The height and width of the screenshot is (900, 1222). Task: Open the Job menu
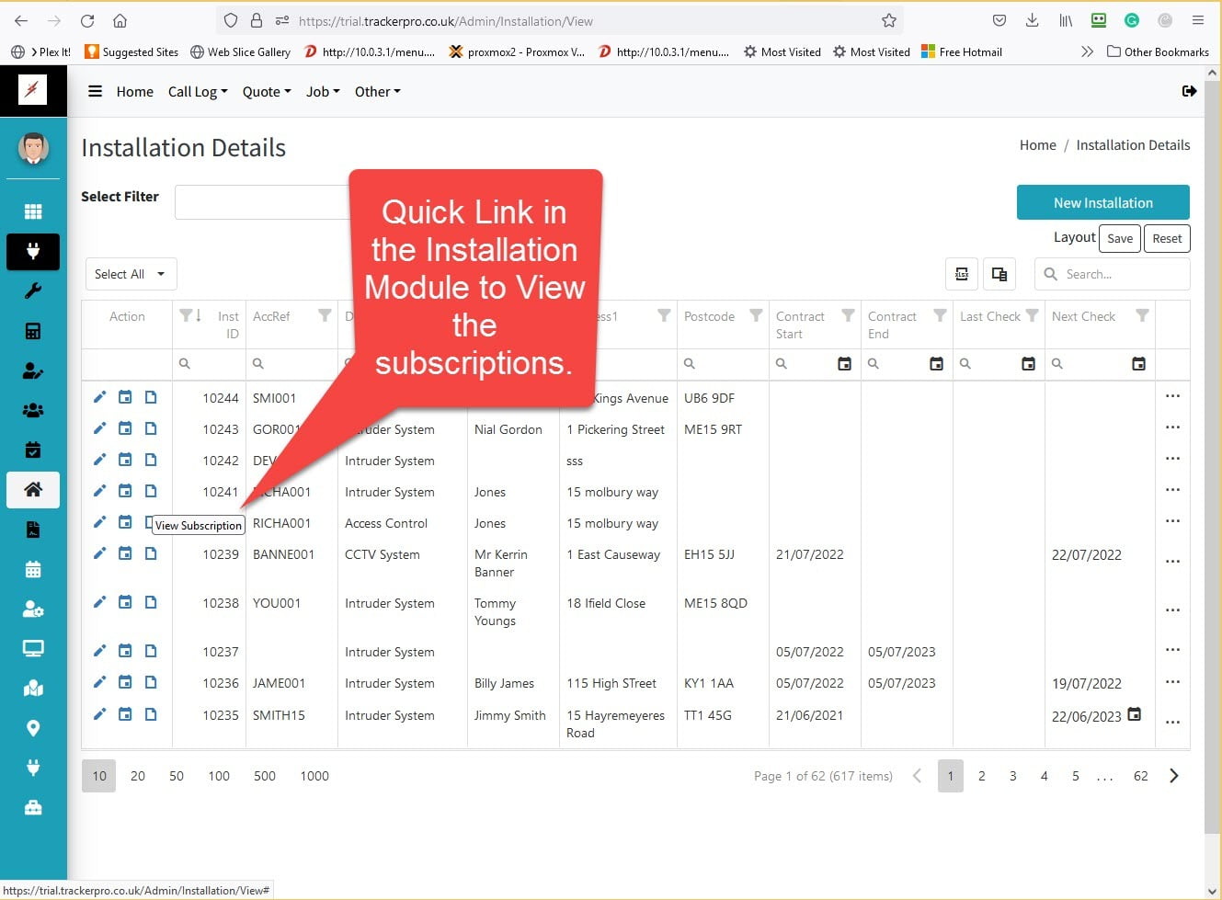click(322, 91)
